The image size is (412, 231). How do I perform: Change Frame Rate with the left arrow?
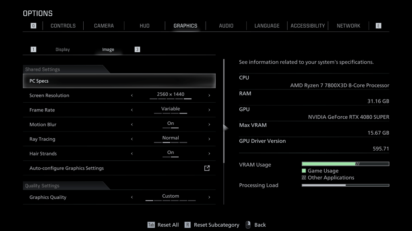point(132,110)
